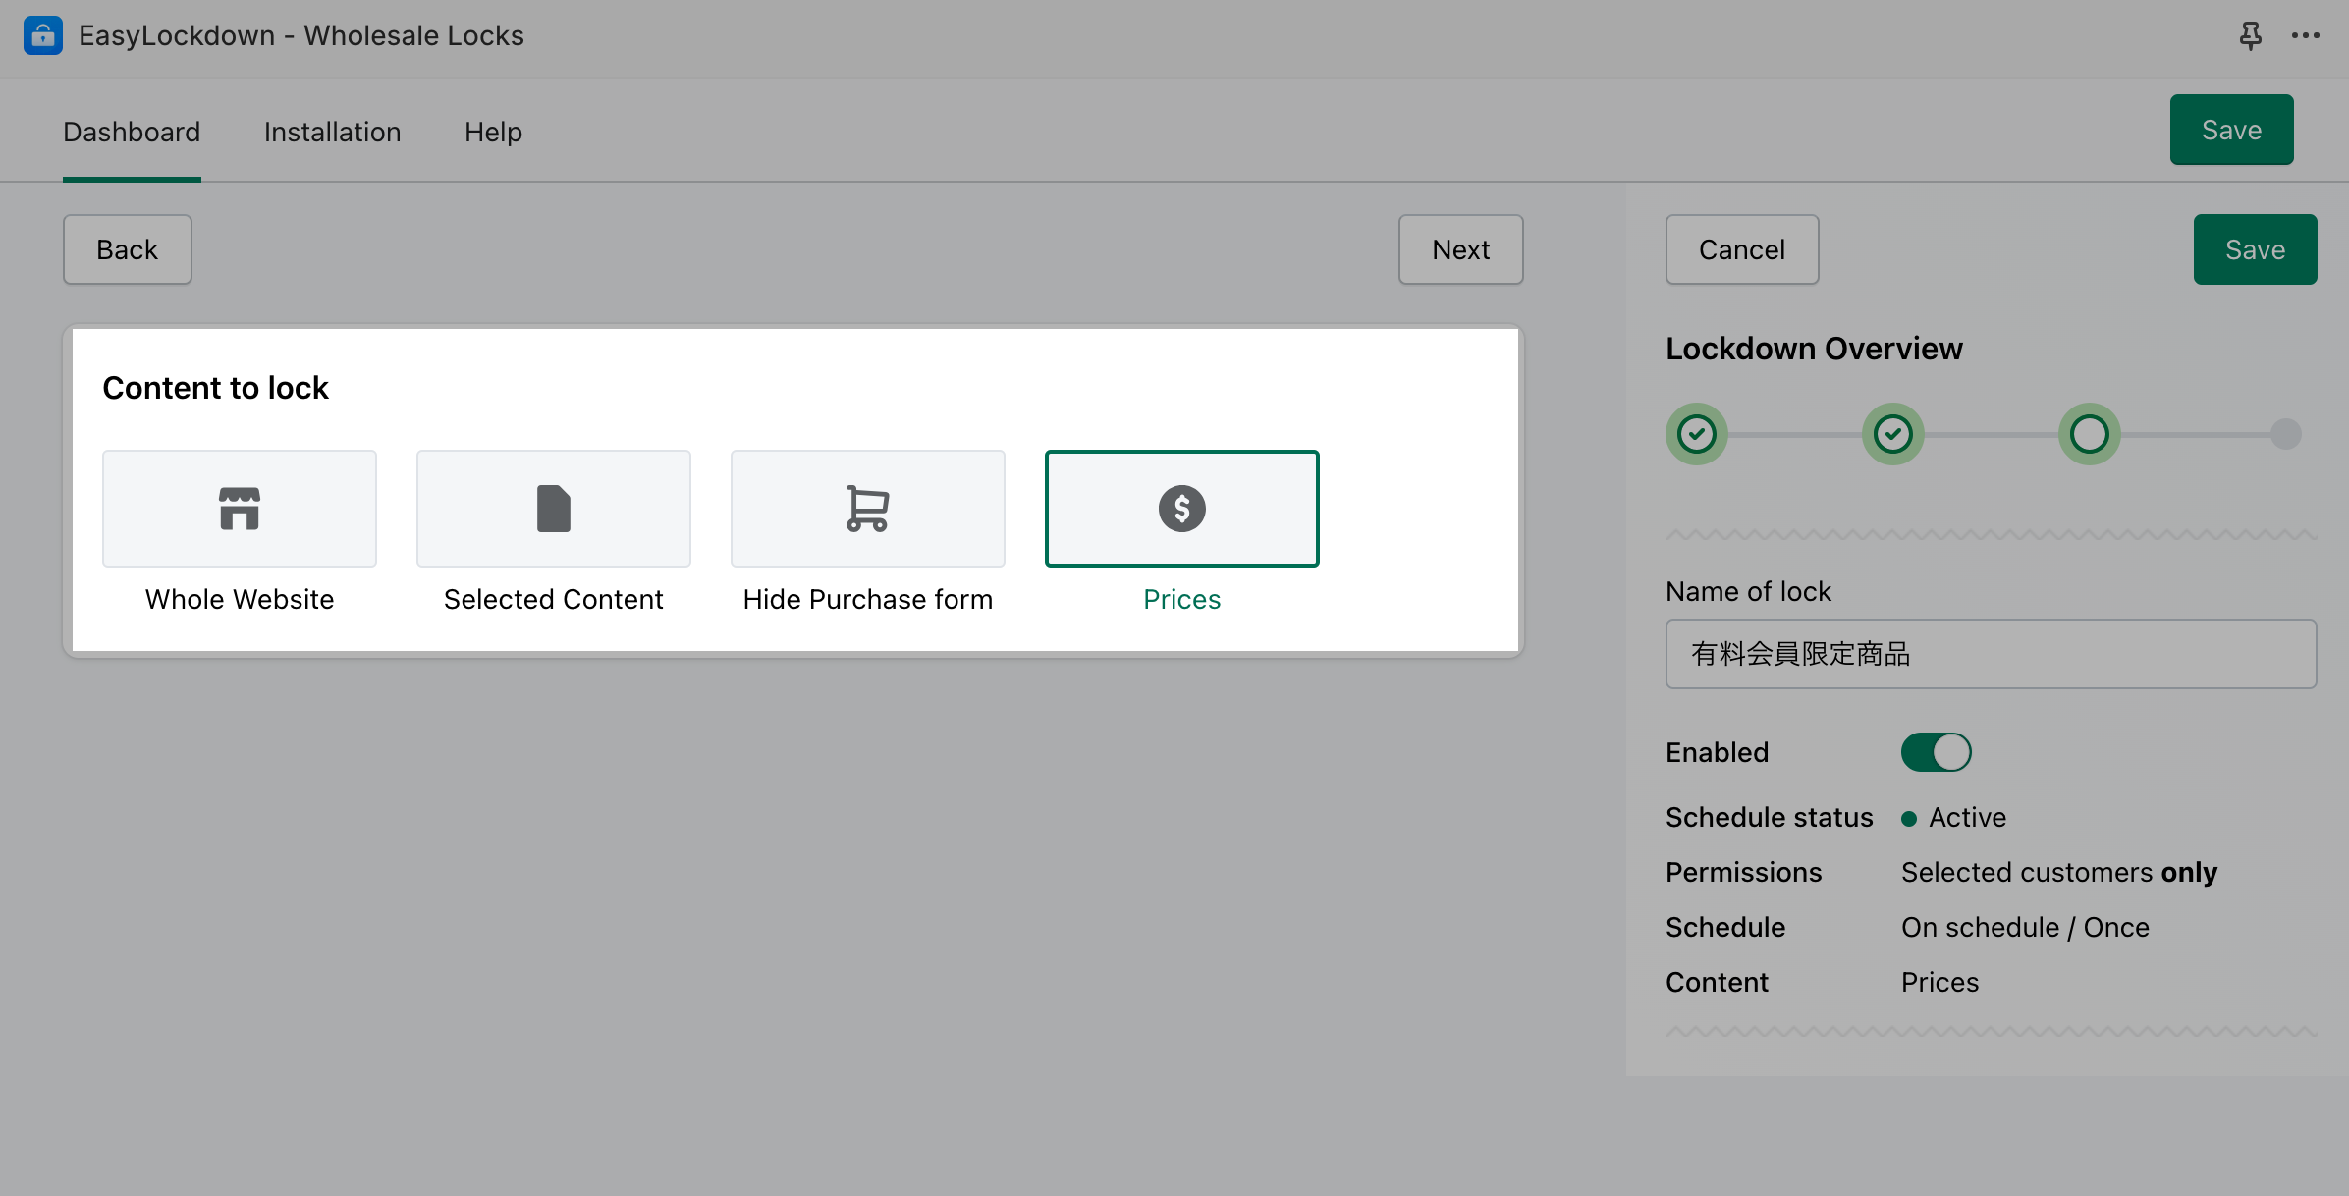Open the Dashboard tab
The height and width of the screenshot is (1196, 2349).
(x=132, y=132)
